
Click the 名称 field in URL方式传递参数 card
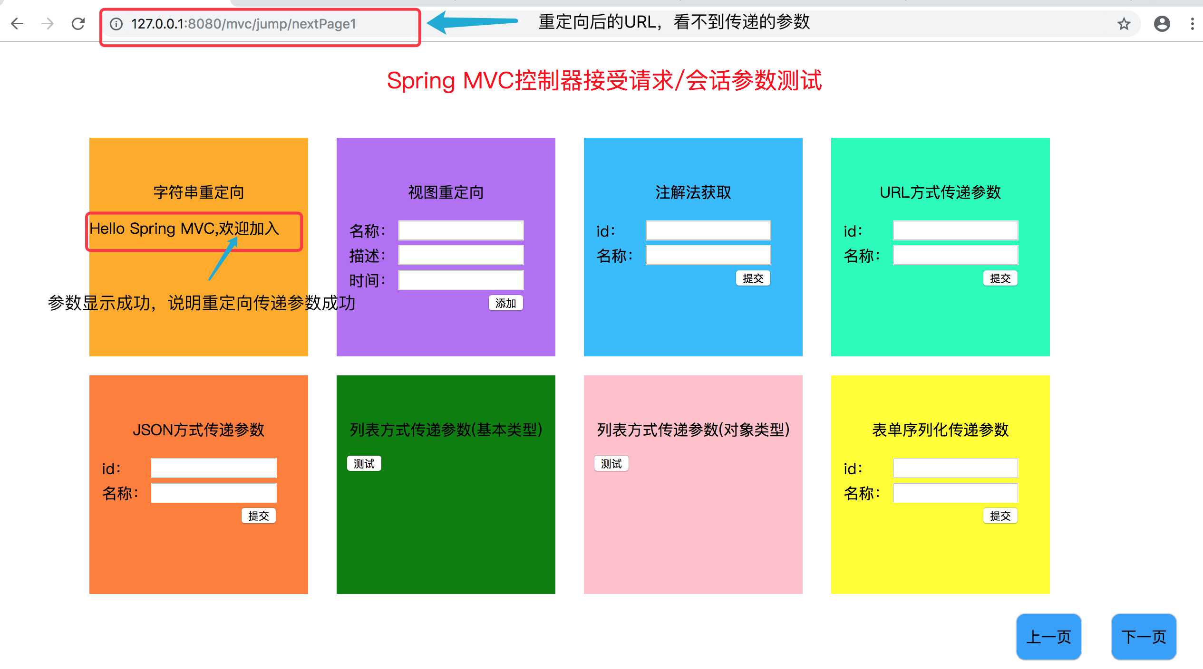pyautogui.click(x=955, y=255)
